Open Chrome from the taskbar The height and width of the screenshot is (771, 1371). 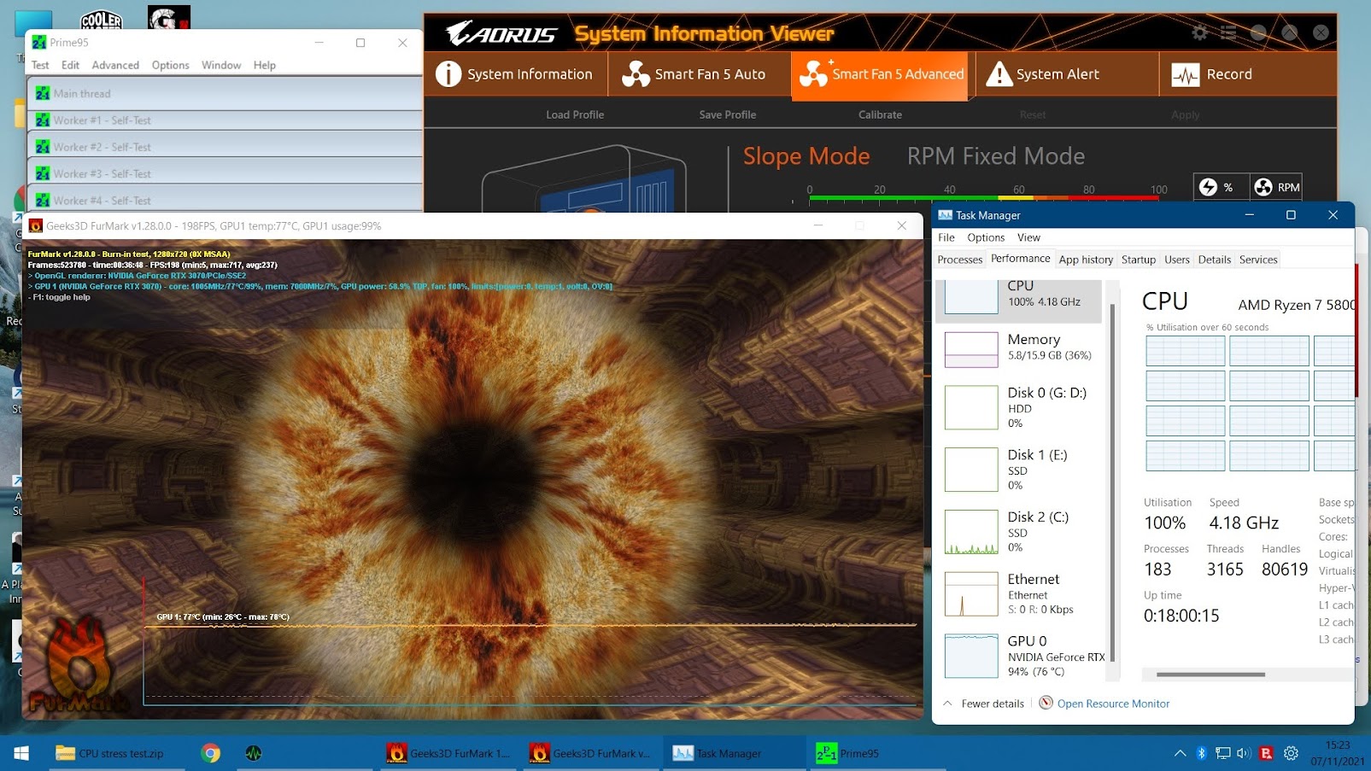pyautogui.click(x=210, y=753)
